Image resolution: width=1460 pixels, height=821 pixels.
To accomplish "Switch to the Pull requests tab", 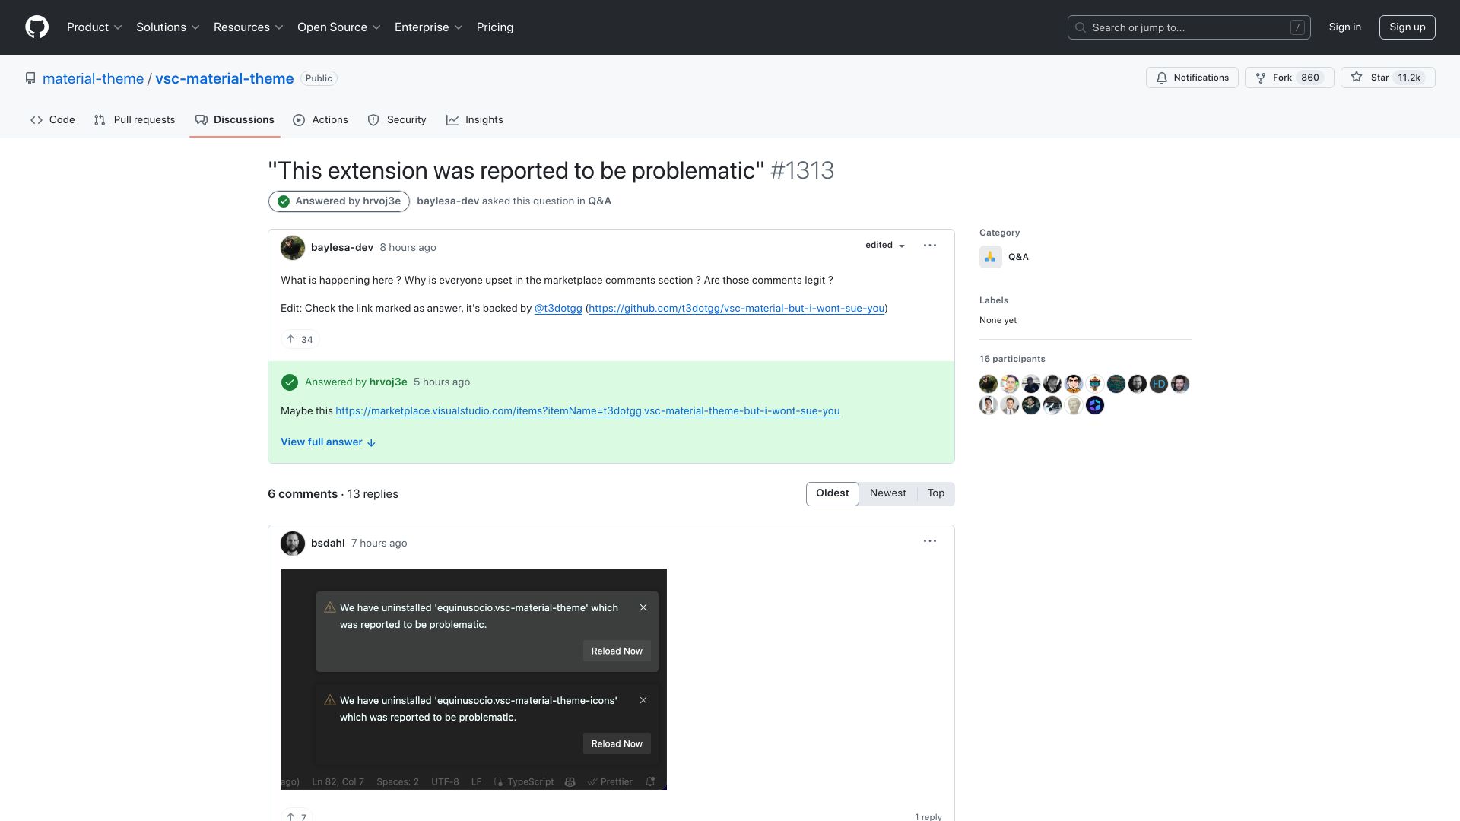I will tap(135, 120).
